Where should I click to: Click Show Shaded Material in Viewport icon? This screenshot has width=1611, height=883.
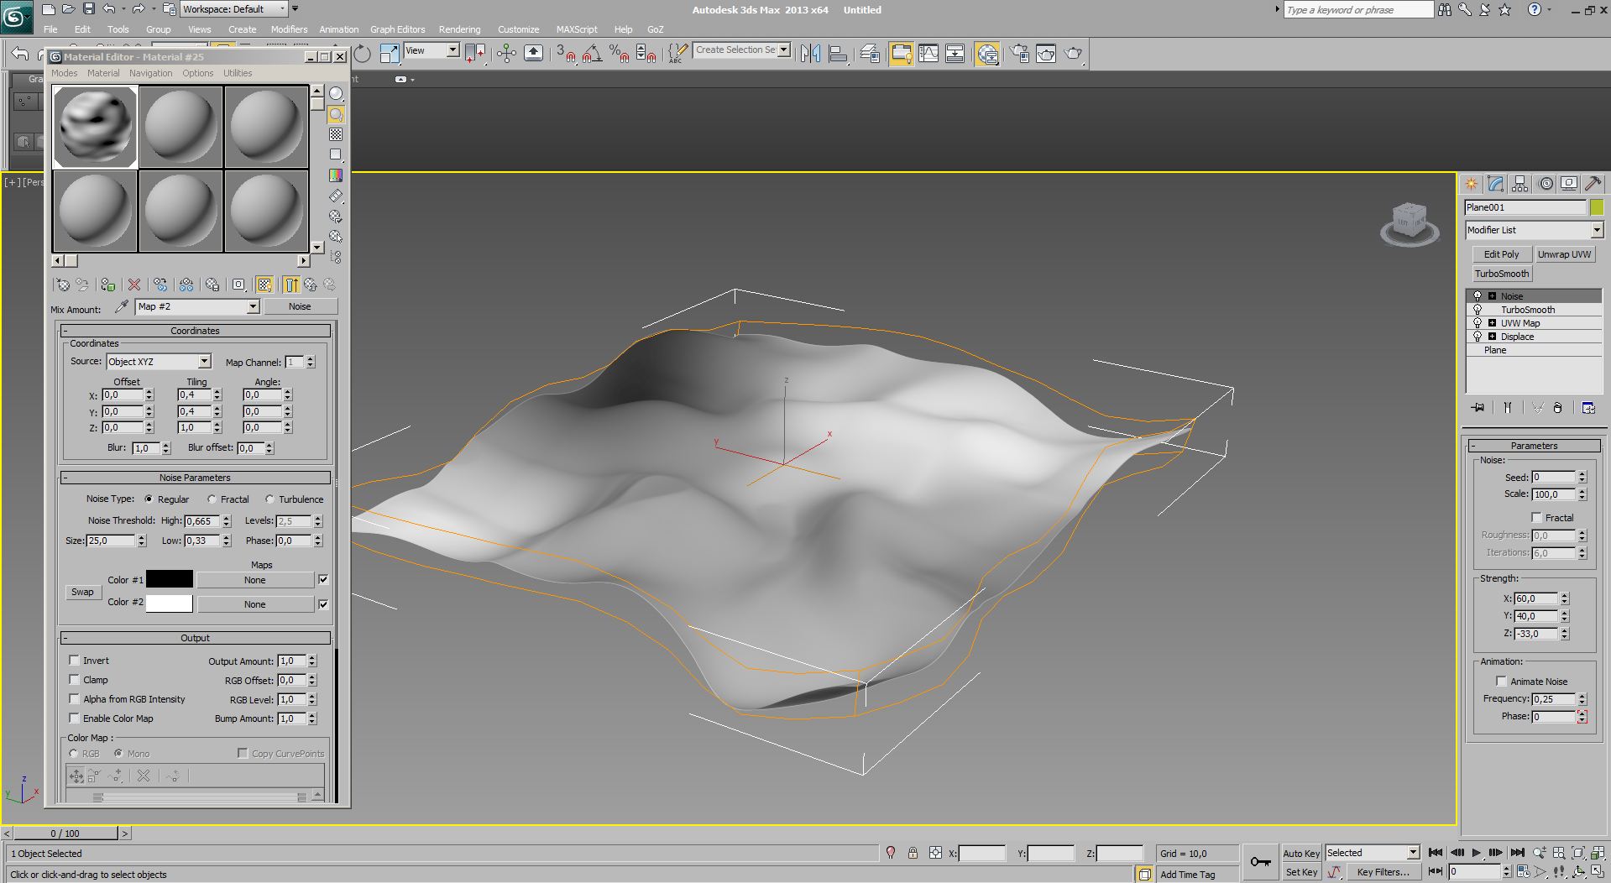pyautogui.click(x=264, y=285)
